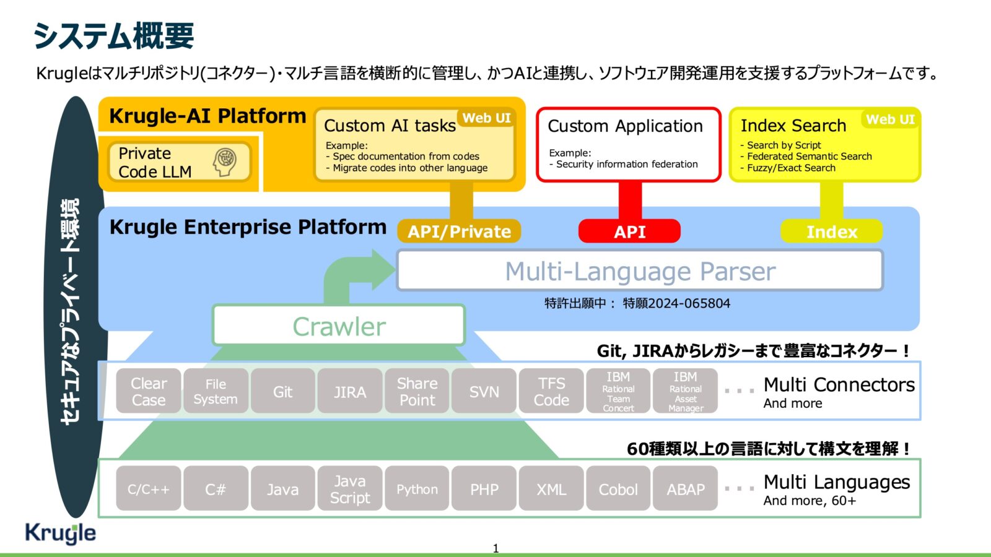Select the Crawler box
This screenshot has width=991, height=557.
(x=339, y=326)
